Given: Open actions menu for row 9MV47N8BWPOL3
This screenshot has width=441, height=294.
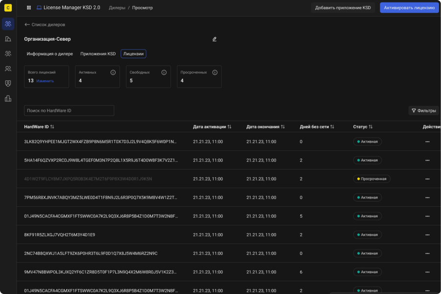Looking at the screenshot, I should [427, 272].
